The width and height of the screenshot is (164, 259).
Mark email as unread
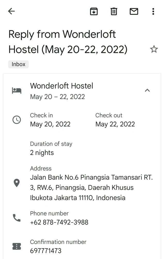pos(134,11)
